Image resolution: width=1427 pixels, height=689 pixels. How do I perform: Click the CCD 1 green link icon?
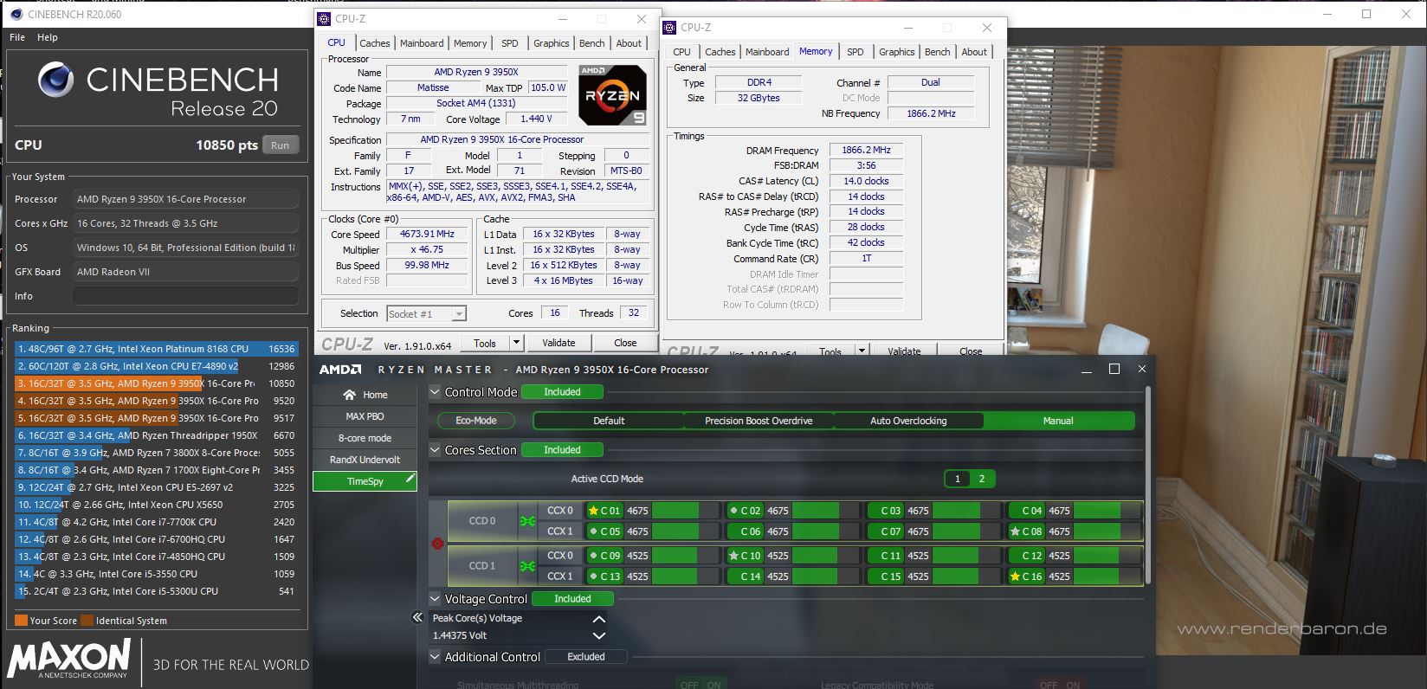527,566
